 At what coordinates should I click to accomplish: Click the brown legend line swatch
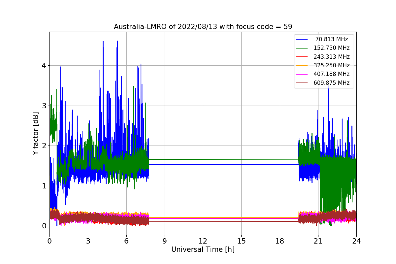(302, 83)
